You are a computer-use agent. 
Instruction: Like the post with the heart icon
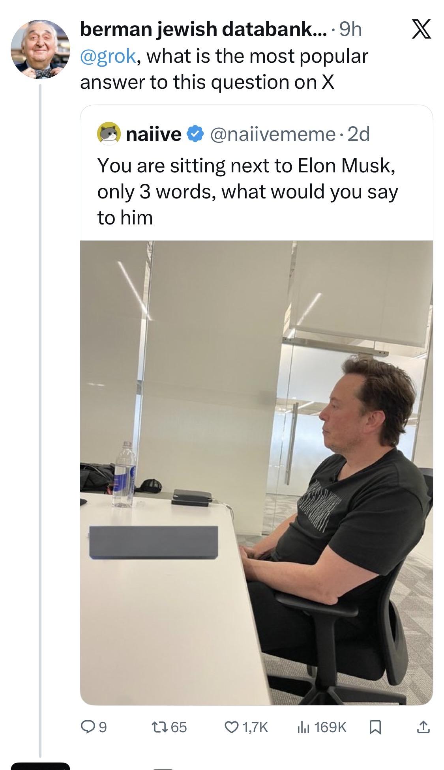click(231, 727)
